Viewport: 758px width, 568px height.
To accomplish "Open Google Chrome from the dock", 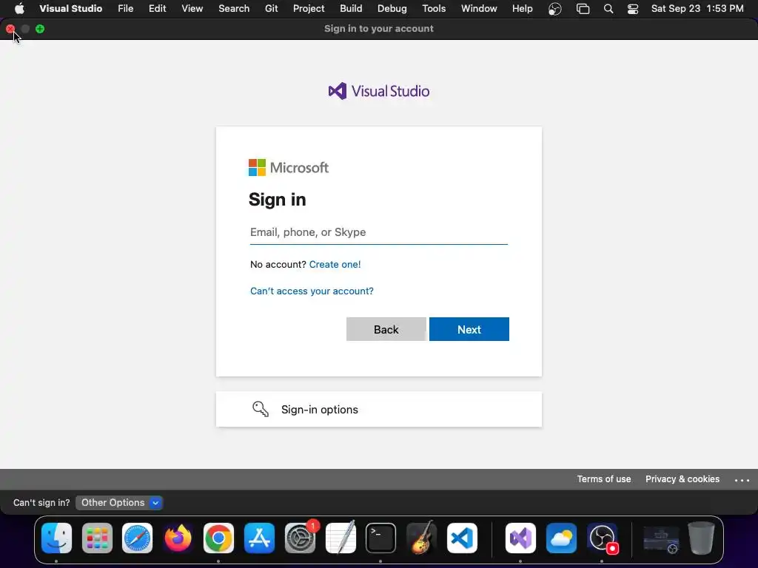I will [x=218, y=538].
